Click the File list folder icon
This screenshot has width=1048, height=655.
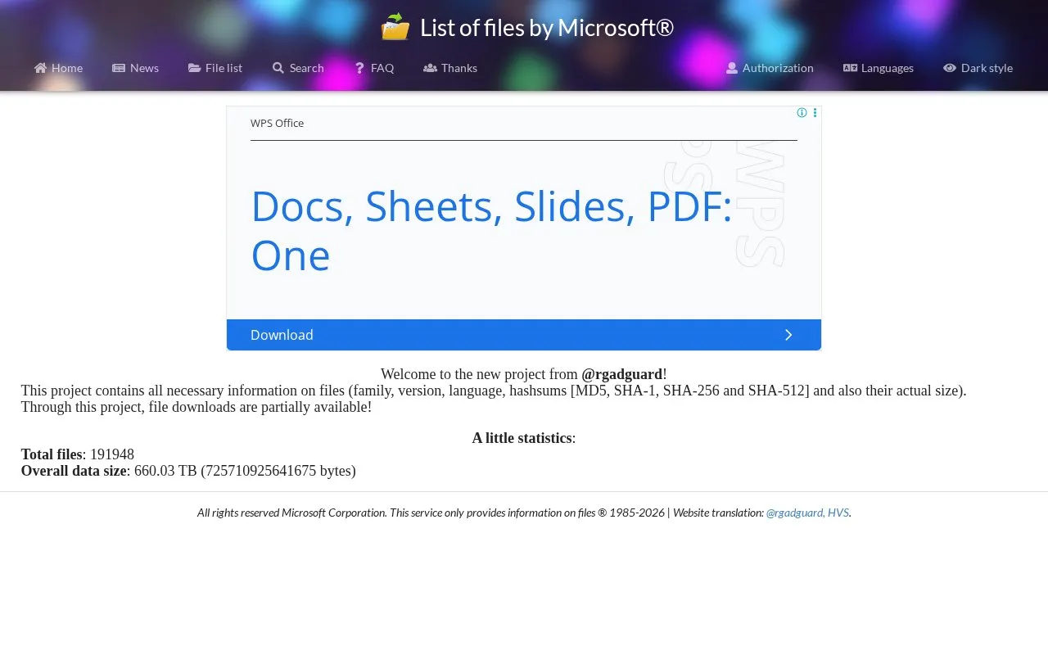(x=194, y=68)
